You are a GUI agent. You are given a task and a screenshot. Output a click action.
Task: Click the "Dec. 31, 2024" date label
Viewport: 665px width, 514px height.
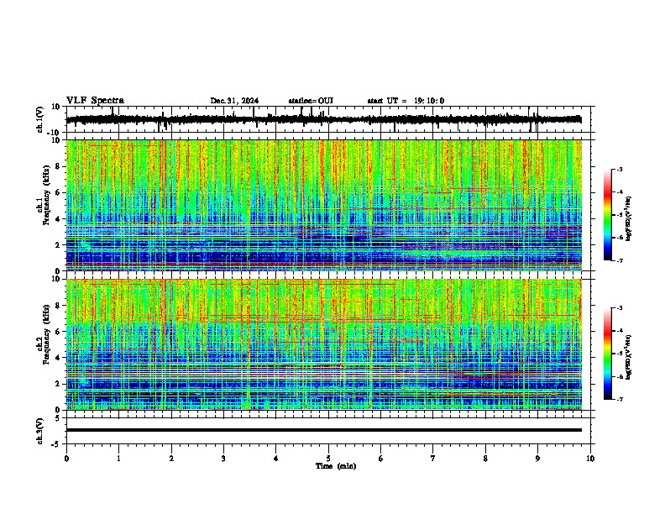(234, 101)
